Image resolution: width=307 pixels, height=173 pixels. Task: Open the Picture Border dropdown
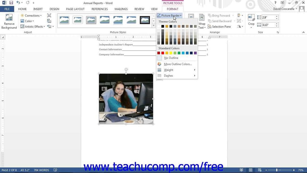pyautogui.click(x=169, y=16)
